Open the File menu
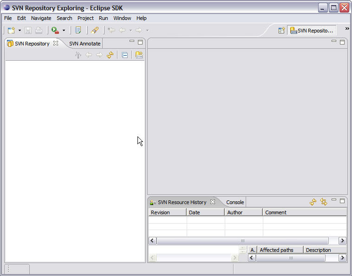 tap(8, 18)
